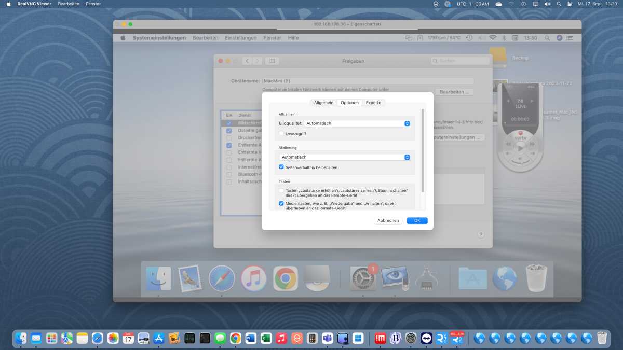Image resolution: width=623 pixels, height=350 pixels.
Task: Open Microsoft Excel from the Dock
Action: (266, 339)
